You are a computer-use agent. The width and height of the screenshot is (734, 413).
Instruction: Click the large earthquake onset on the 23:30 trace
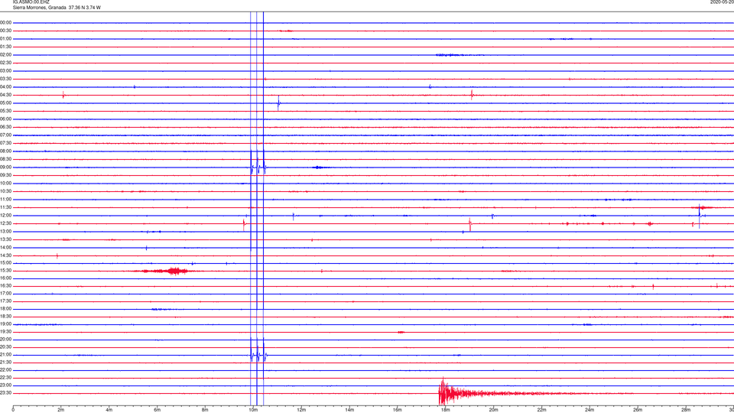(x=443, y=392)
